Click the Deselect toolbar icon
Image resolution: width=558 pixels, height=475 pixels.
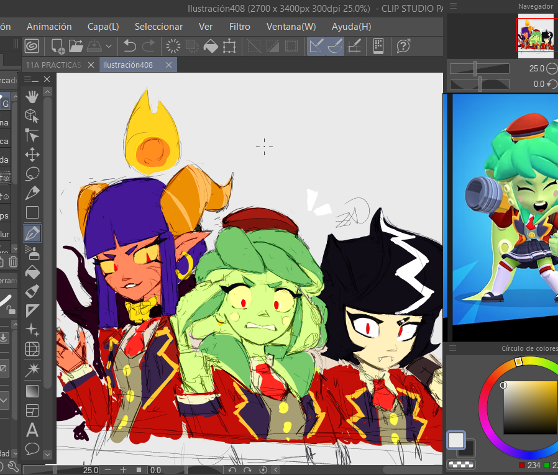(x=254, y=46)
